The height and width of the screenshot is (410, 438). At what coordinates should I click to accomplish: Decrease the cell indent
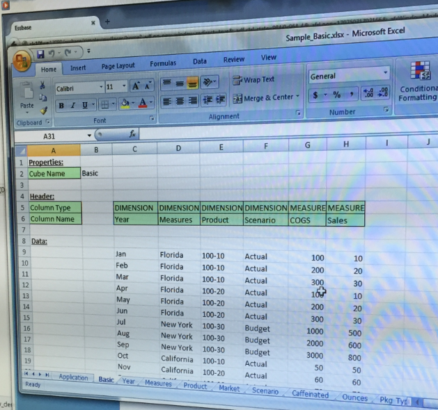(208, 100)
